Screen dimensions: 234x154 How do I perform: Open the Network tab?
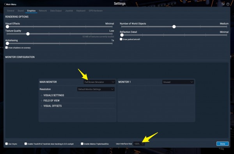[43, 11]
